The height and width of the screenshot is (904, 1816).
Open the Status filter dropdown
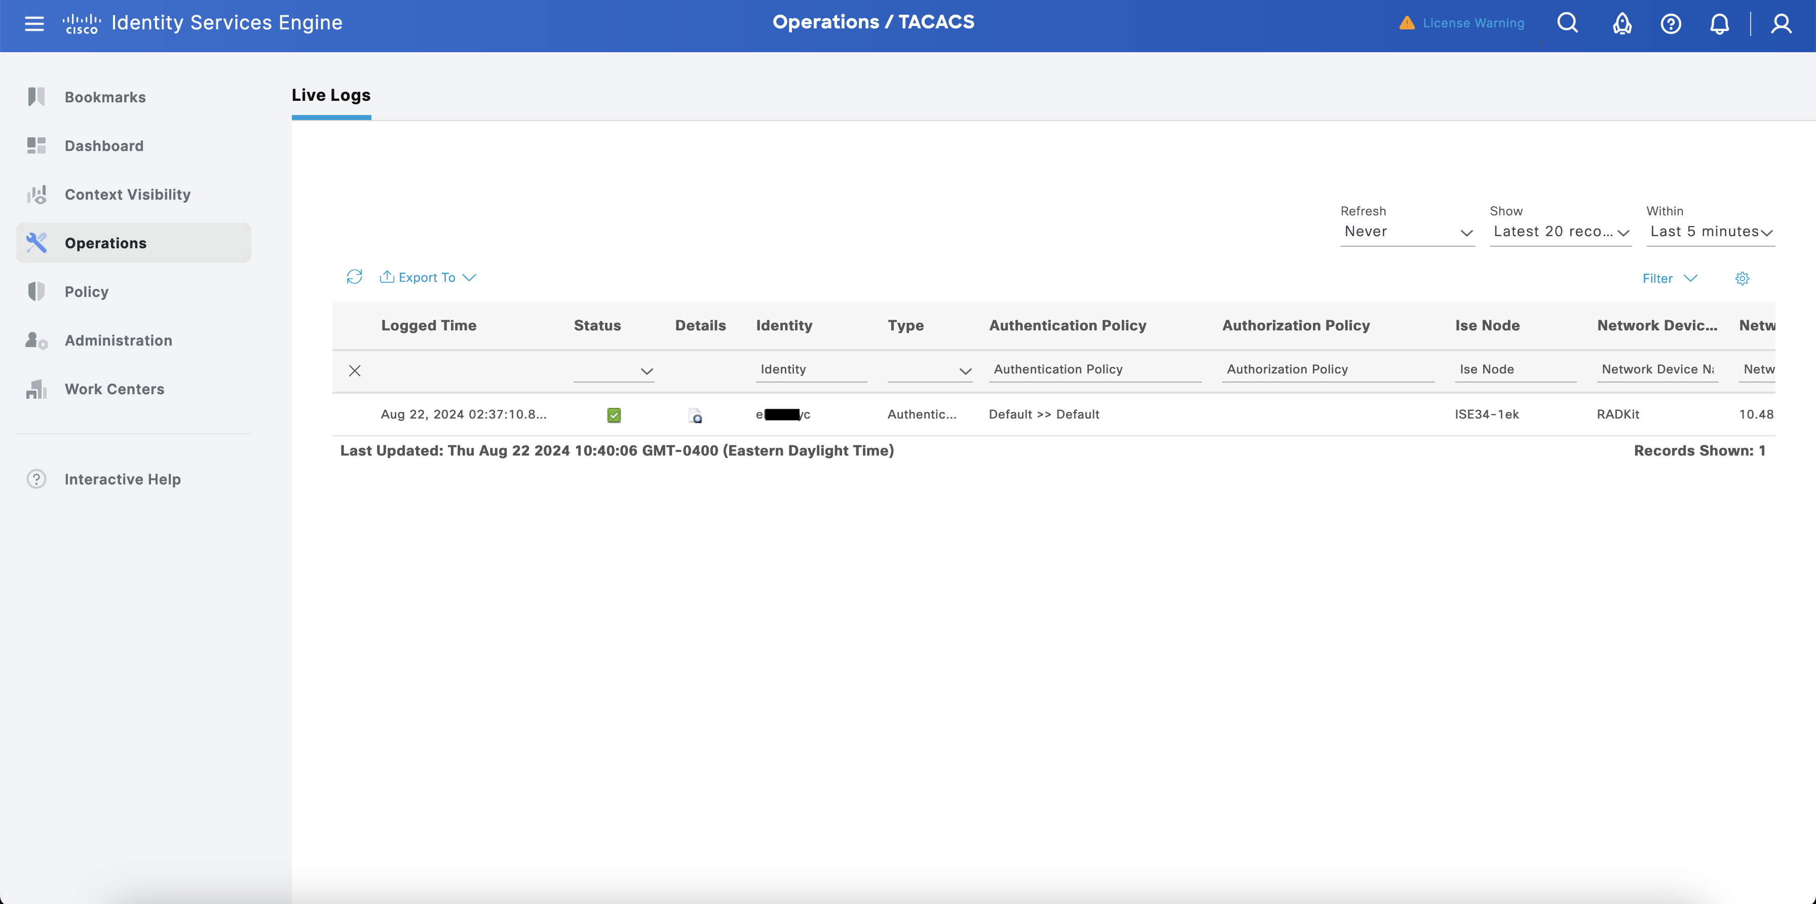(x=614, y=370)
